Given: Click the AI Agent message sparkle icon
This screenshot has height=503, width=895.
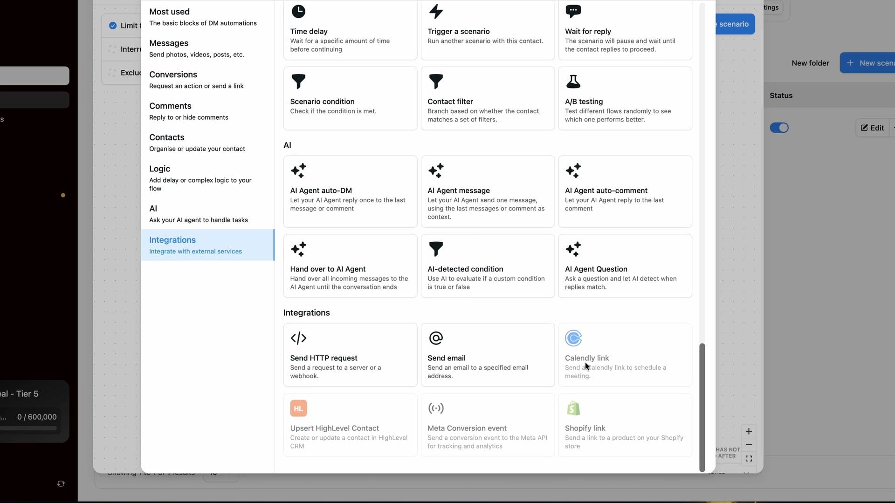Looking at the screenshot, I should pos(436,170).
